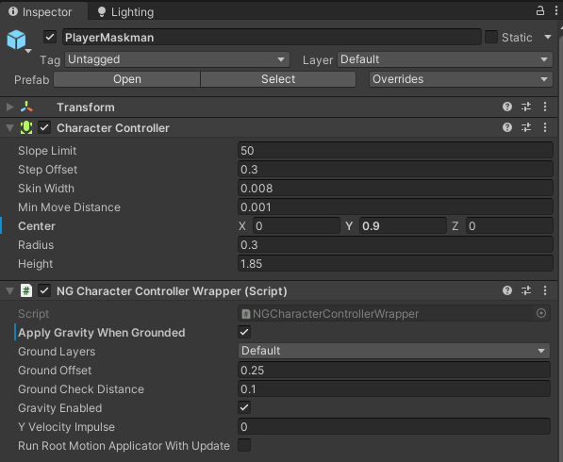Click the Min Move Distance field
The width and height of the screenshot is (563, 462).
(395, 207)
